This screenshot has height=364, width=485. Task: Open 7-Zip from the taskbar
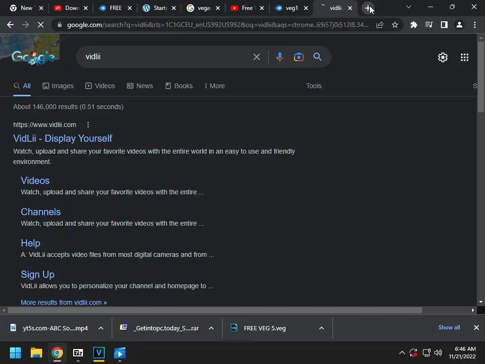(x=78, y=353)
